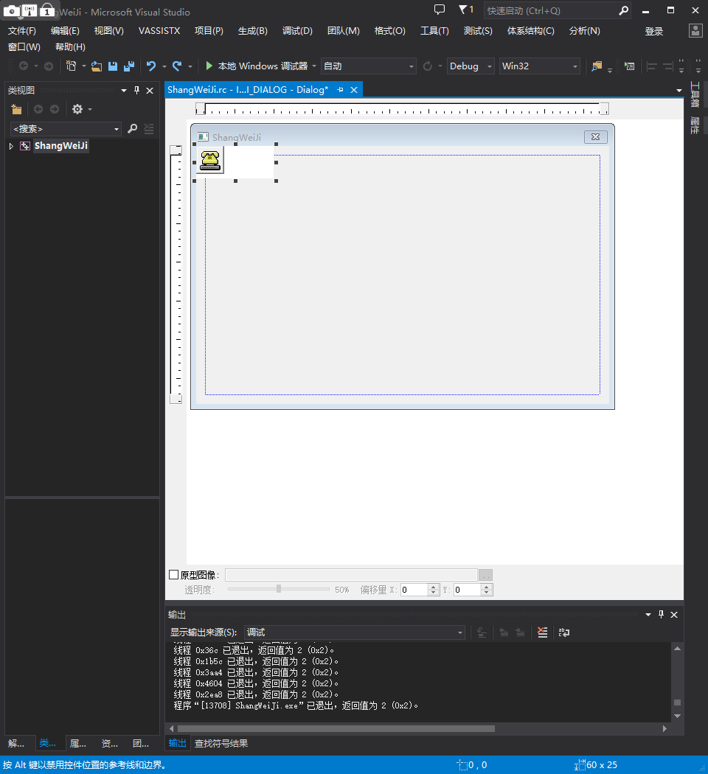Switch to the 查找符号结果 tab
Screen dimensions: 708x774
pyautogui.click(x=221, y=743)
